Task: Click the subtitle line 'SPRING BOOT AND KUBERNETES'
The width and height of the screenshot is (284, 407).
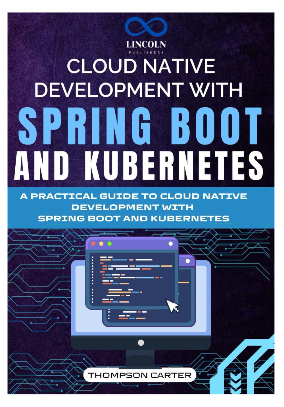Action: (x=133, y=218)
